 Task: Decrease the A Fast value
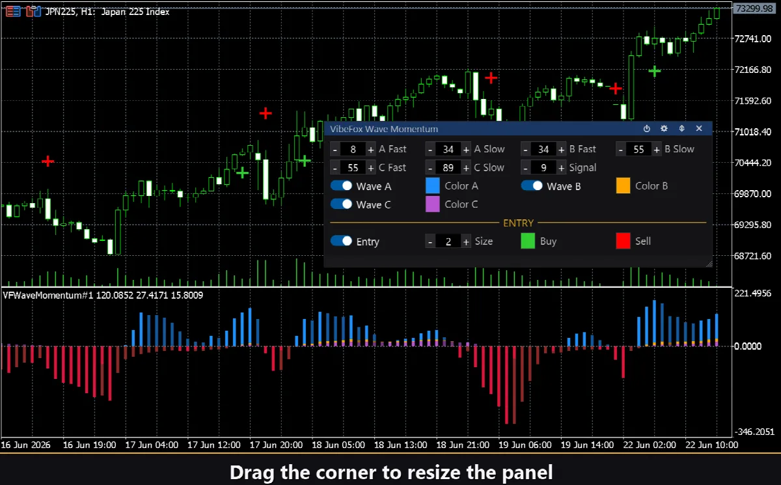pos(335,150)
